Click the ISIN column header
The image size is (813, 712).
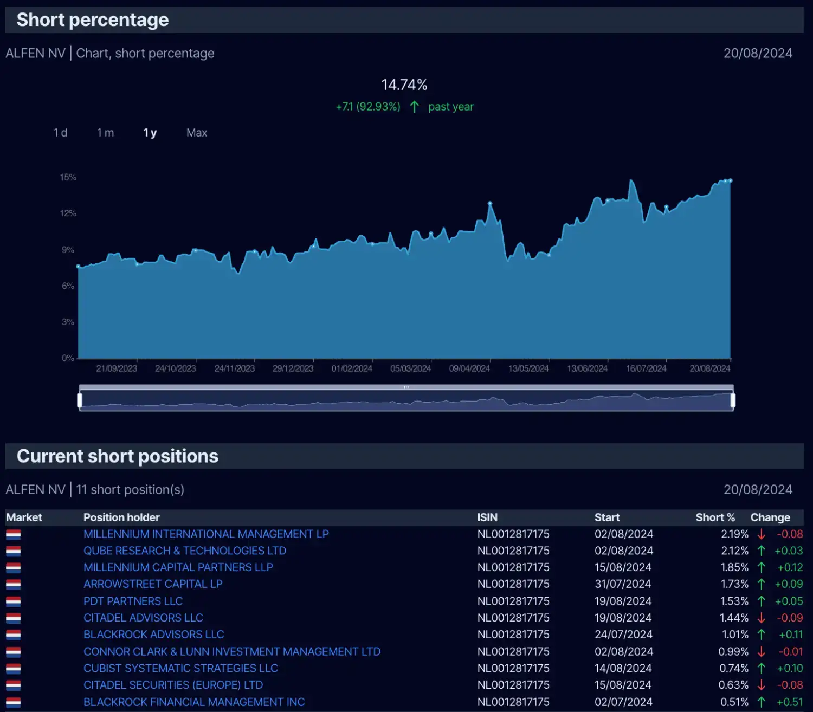coord(487,517)
